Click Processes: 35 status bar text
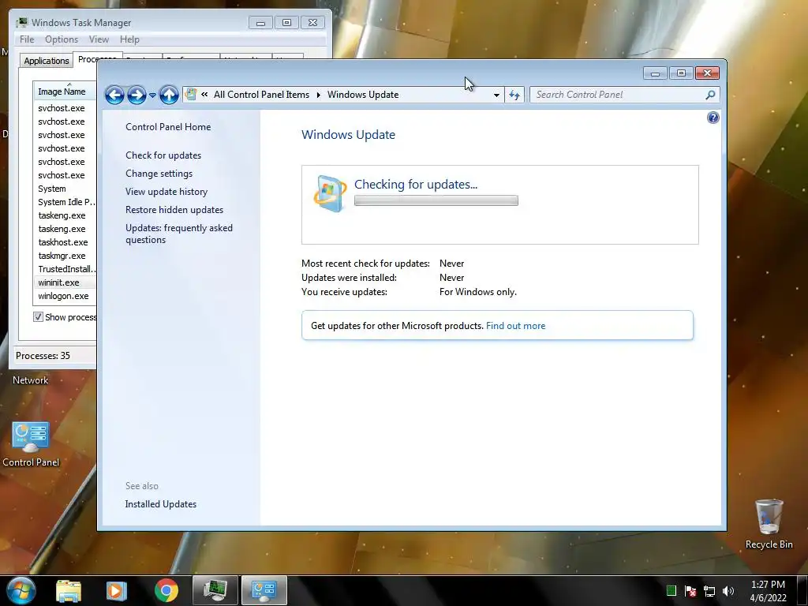 (x=43, y=356)
